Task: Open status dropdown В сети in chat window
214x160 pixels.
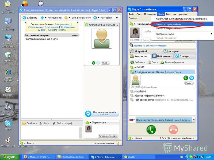Action: tap(27, 143)
